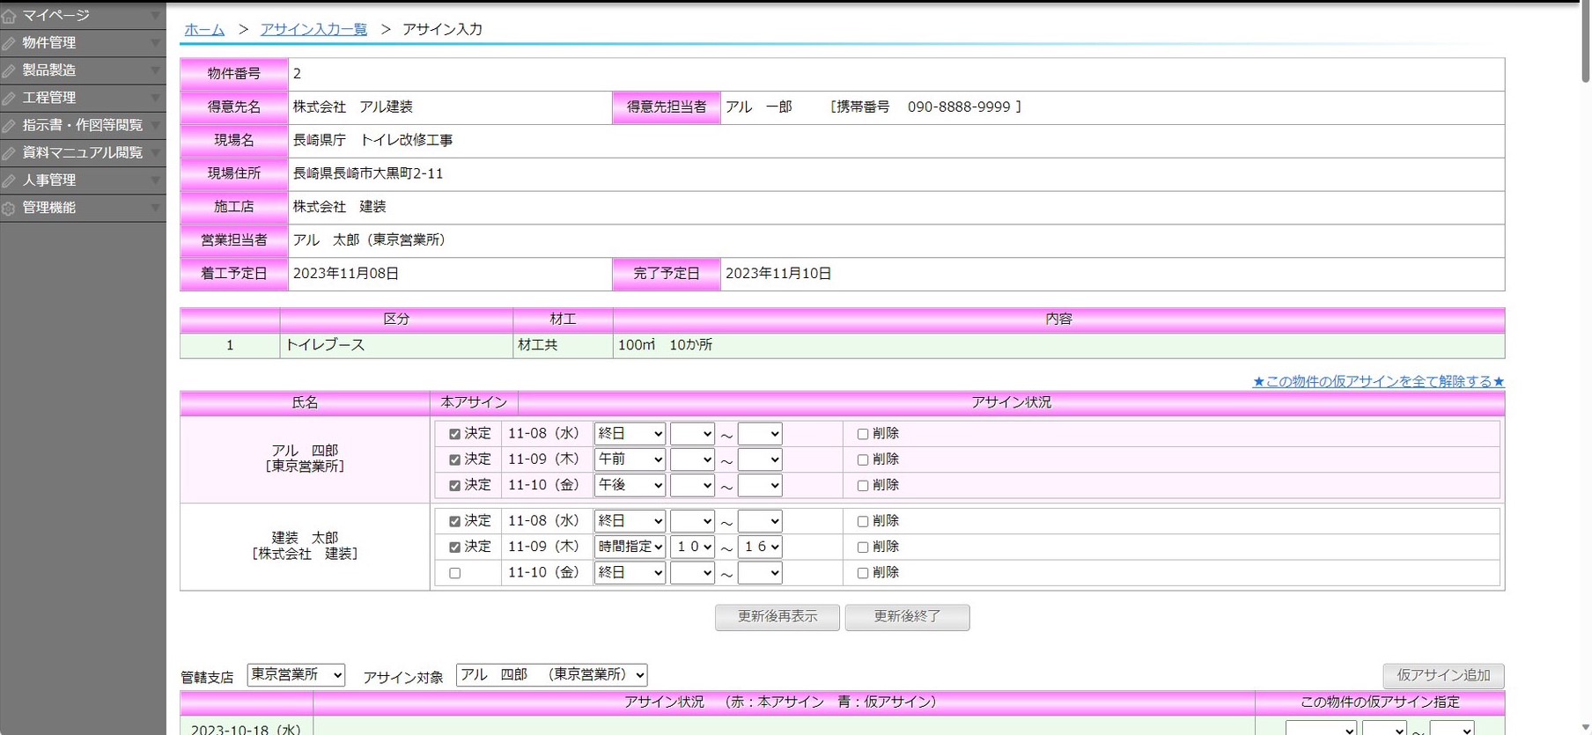
Task: Open end time dropdown for アル四郎 11-10
Action: (760, 484)
